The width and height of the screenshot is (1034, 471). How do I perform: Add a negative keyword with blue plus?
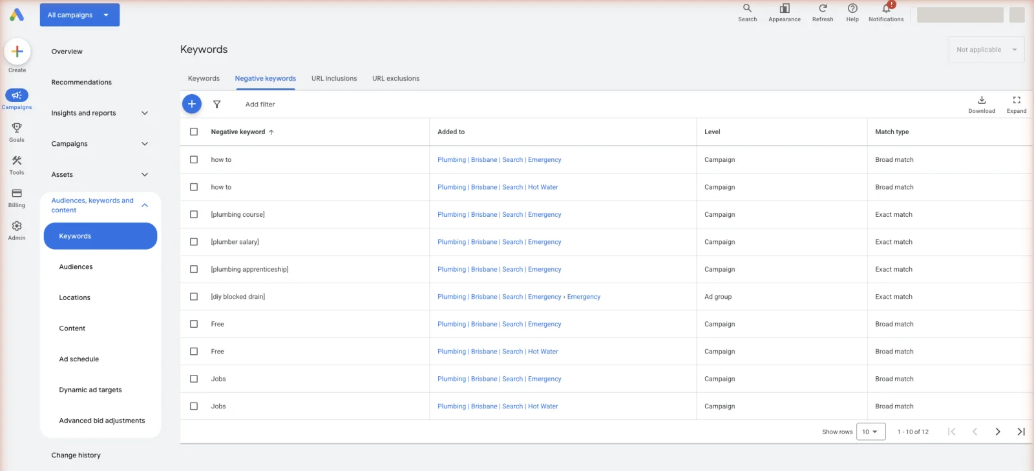(x=192, y=104)
